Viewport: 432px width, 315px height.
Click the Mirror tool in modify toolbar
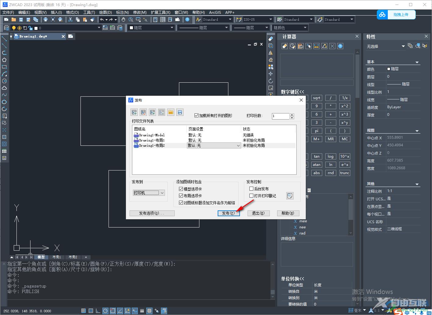click(270, 53)
